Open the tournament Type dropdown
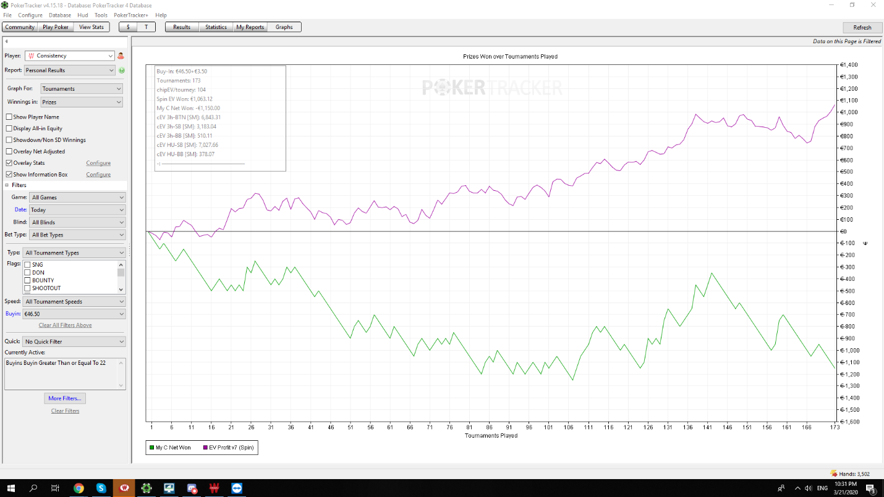Screen dimensions: 884x497 74,253
